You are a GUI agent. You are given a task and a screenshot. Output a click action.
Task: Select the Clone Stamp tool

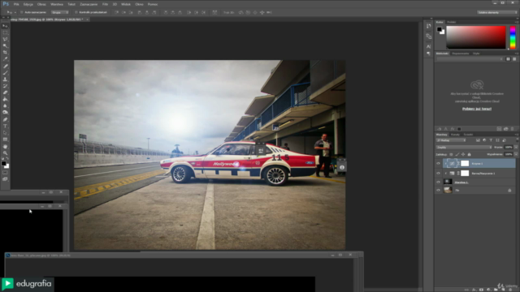(x=5, y=79)
